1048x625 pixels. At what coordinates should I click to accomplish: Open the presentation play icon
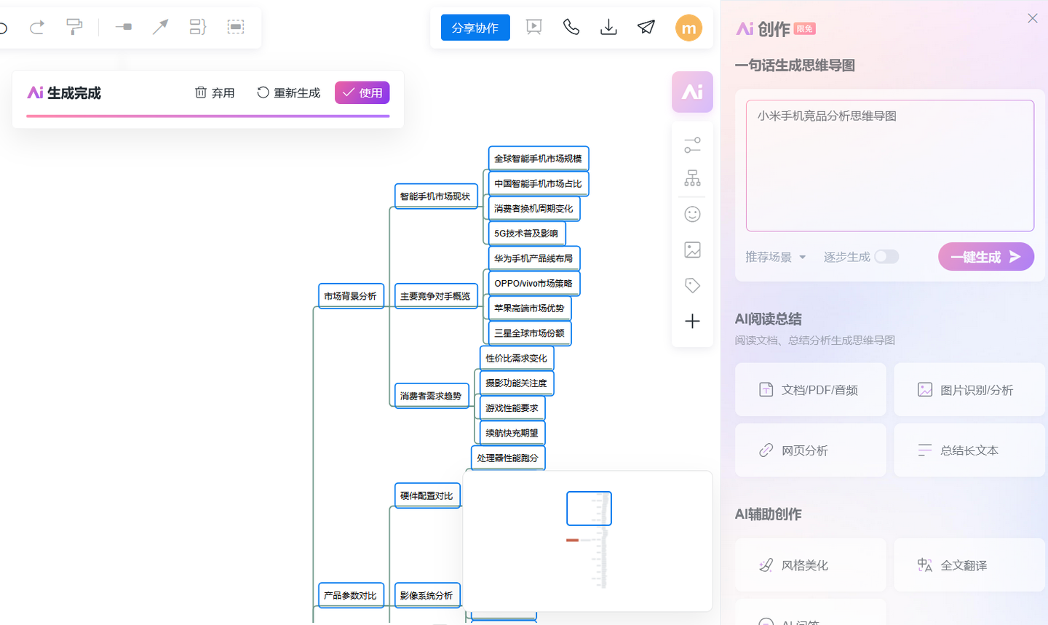tap(534, 28)
